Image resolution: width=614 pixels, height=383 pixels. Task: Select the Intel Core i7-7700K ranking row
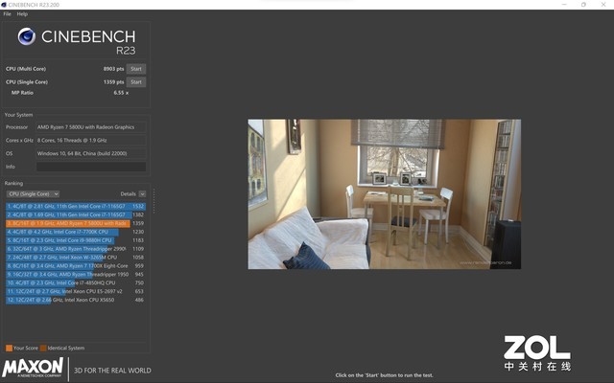coord(75,232)
